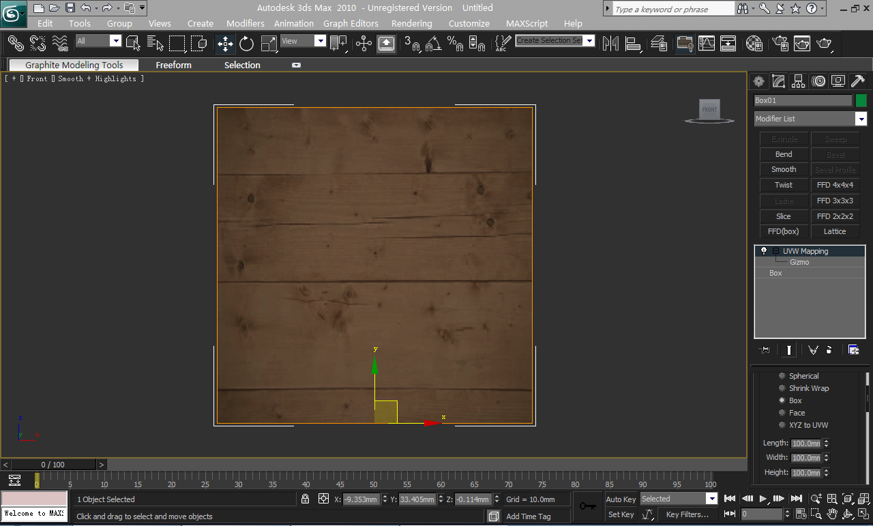Switch to the Selection ribbon tab

(242, 65)
